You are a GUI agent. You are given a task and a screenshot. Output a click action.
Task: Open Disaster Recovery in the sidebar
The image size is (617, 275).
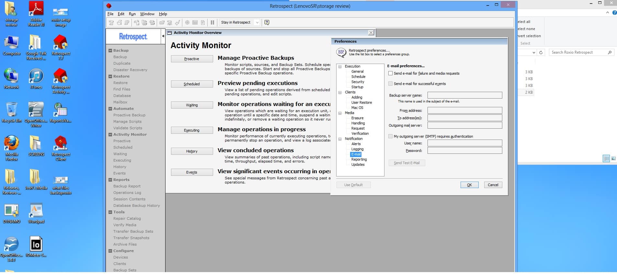pos(130,70)
